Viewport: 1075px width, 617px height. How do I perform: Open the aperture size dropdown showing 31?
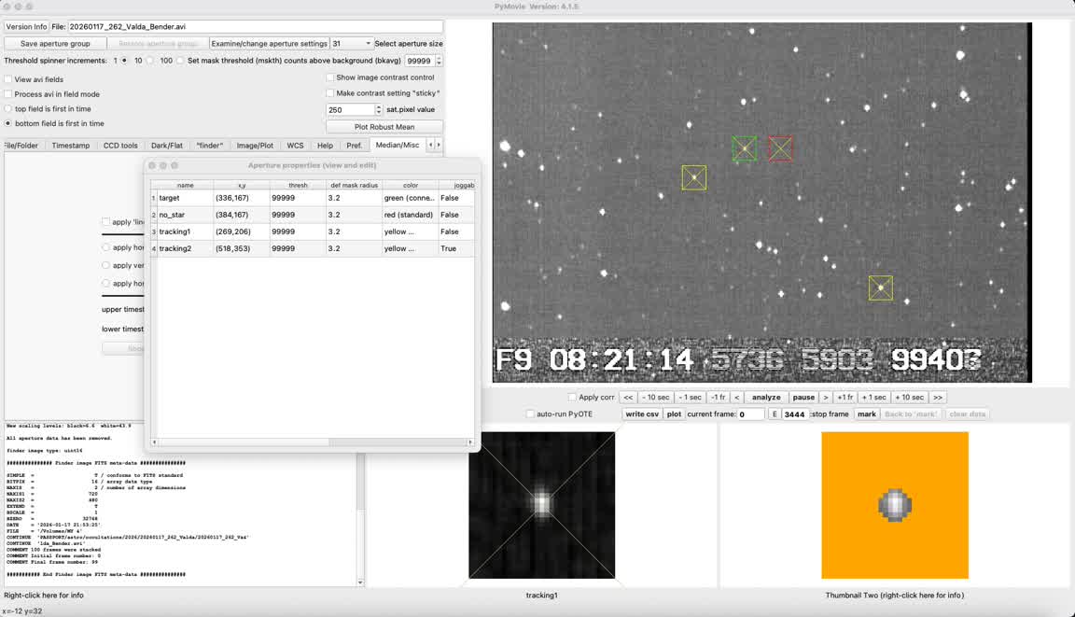[351, 44]
